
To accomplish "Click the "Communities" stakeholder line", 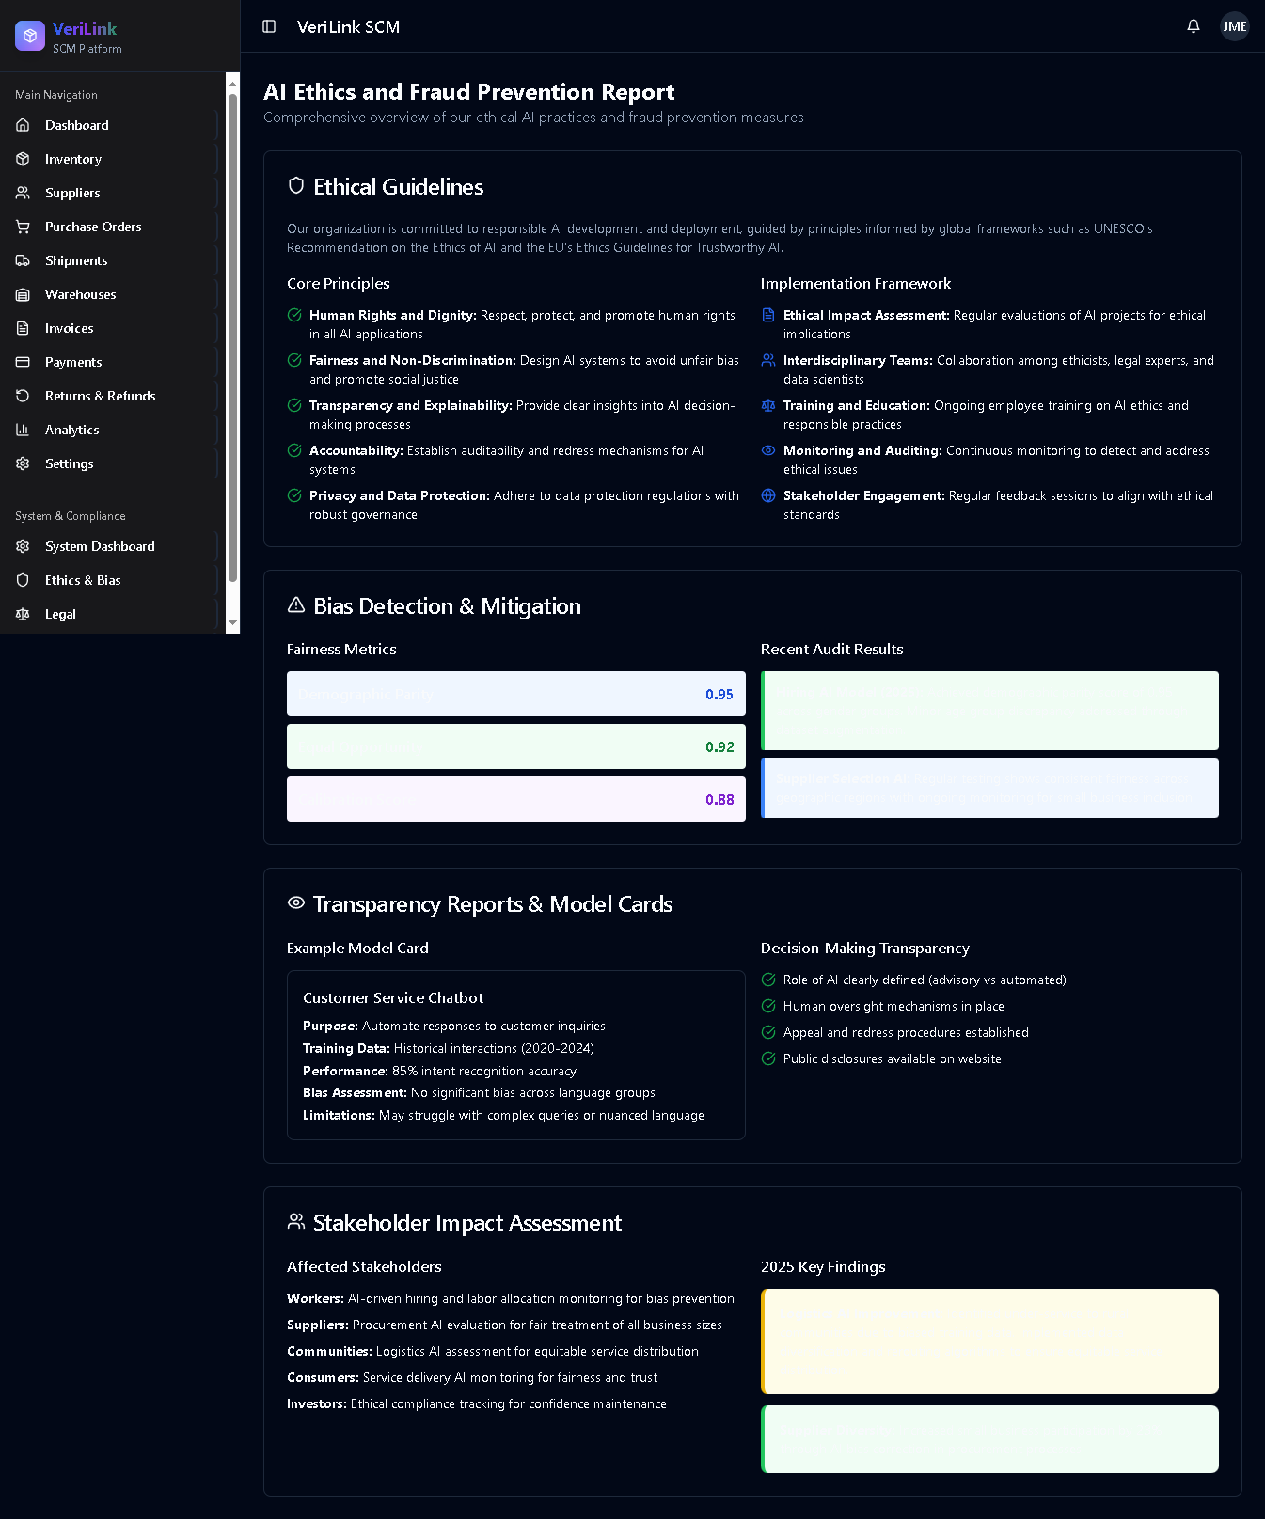I will [x=493, y=1351].
